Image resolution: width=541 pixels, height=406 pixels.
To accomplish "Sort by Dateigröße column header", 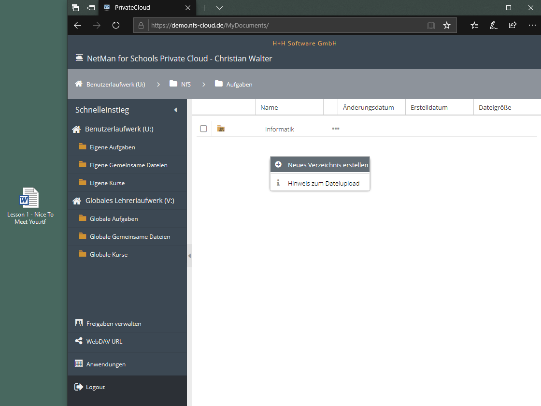I will click(x=507, y=107).
